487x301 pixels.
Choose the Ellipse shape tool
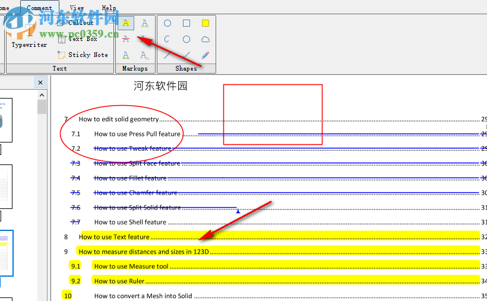click(167, 23)
